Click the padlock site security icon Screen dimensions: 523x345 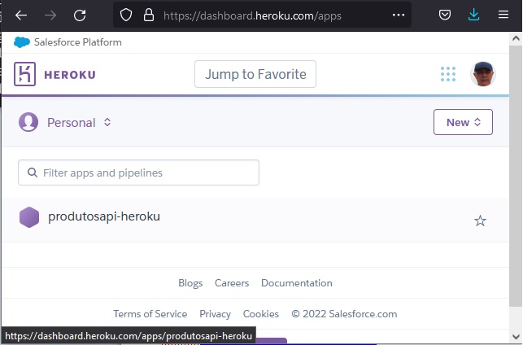149,15
